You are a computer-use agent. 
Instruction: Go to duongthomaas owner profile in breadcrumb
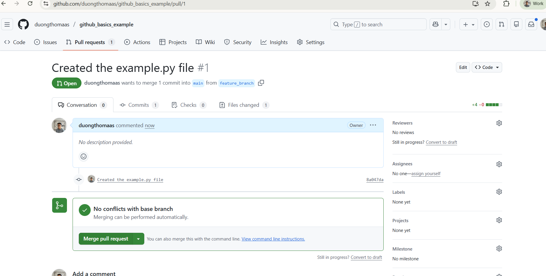point(52,25)
